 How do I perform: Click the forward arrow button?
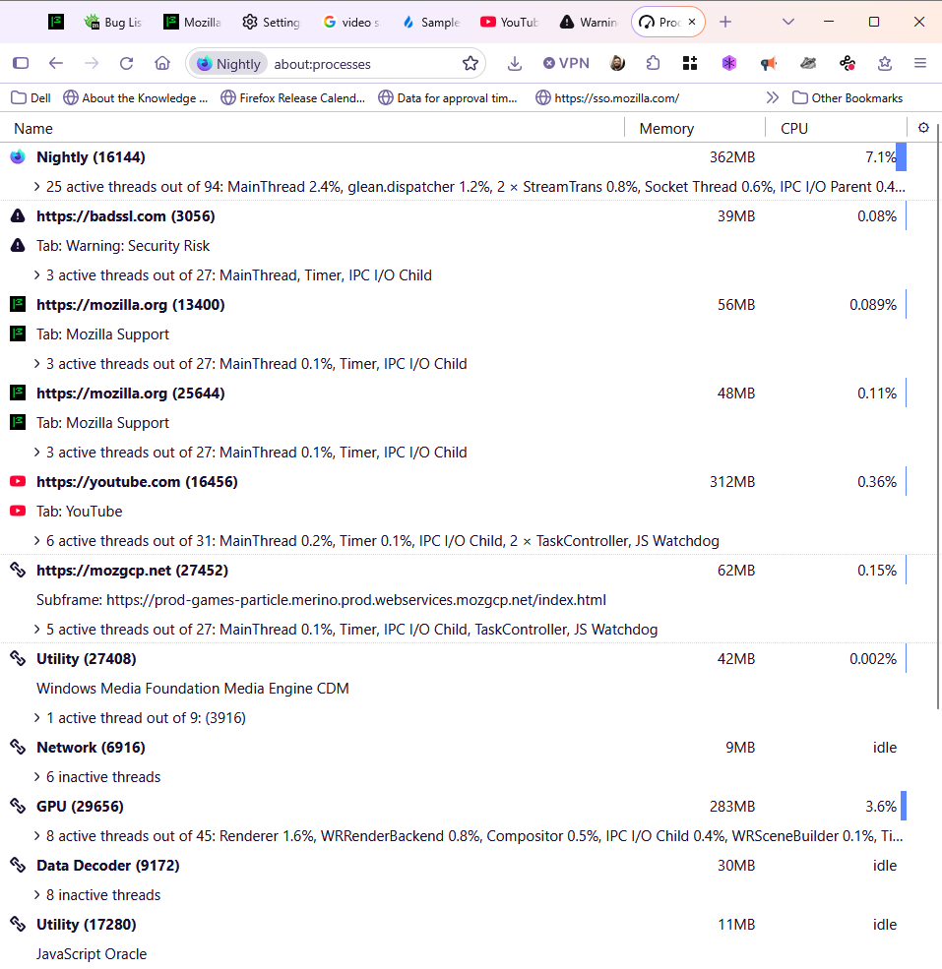pos(92,63)
